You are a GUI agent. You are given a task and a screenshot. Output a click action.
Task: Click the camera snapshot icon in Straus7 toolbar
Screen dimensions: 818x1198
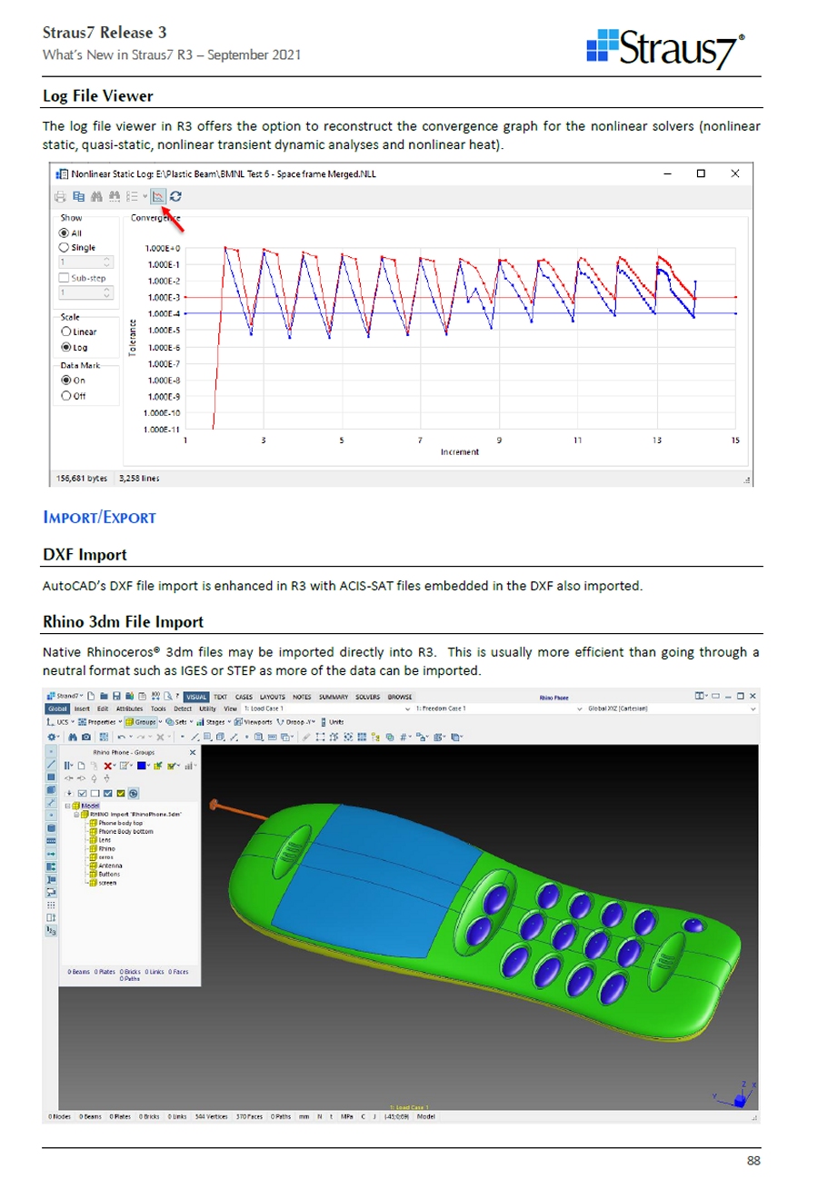tap(86, 737)
